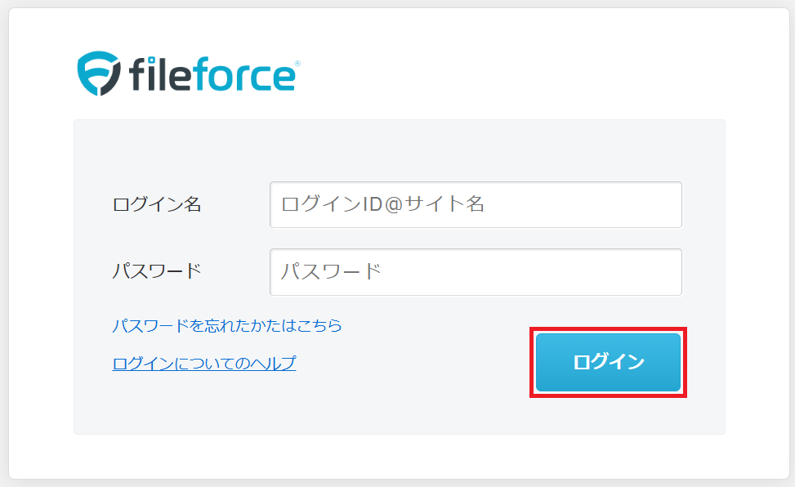The image size is (795, 487).
Task: Submit the form with ログイン button
Action: (x=608, y=362)
